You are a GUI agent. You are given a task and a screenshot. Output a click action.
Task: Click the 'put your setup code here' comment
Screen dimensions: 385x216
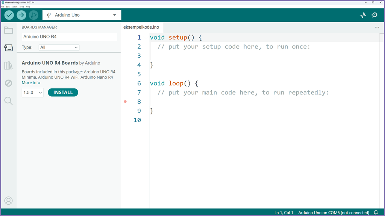(x=234, y=47)
